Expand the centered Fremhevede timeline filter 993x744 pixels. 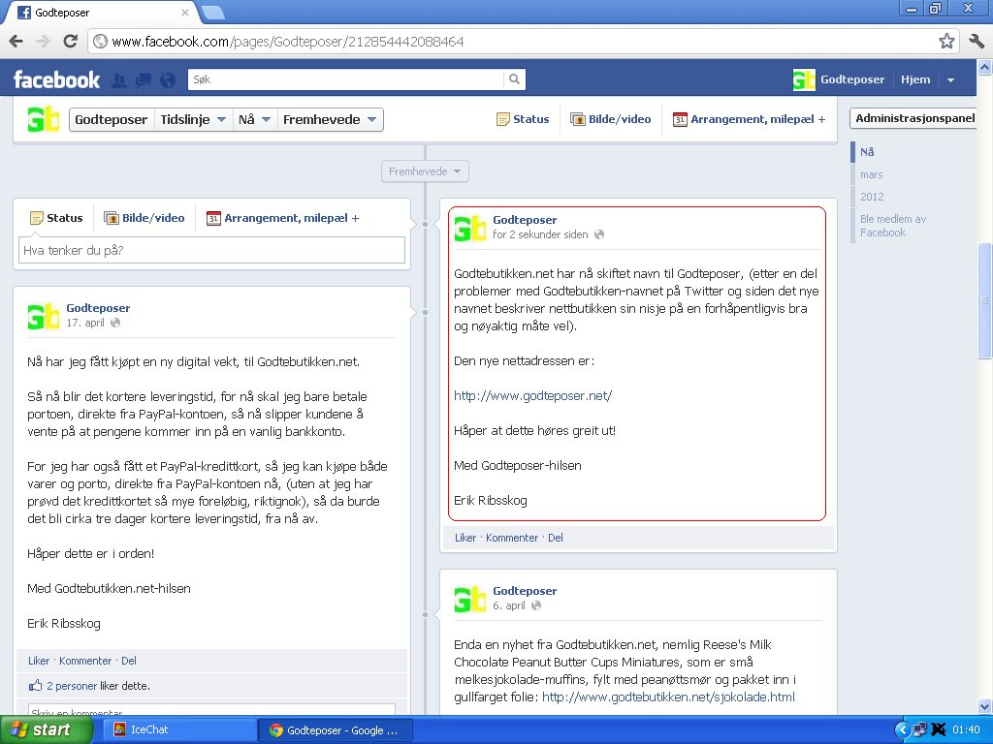click(x=425, y=171)
